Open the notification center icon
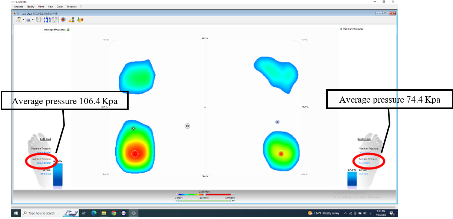453x219 pixels. pyautogui.click(x=391, y=213)
